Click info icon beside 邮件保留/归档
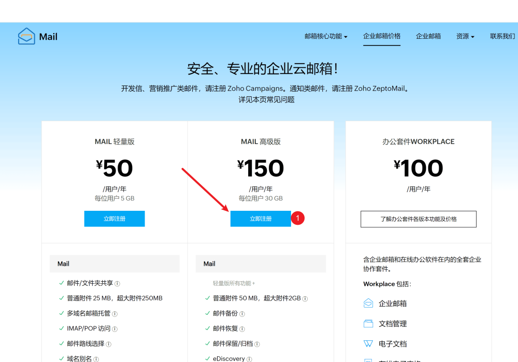 click(257, 344)
